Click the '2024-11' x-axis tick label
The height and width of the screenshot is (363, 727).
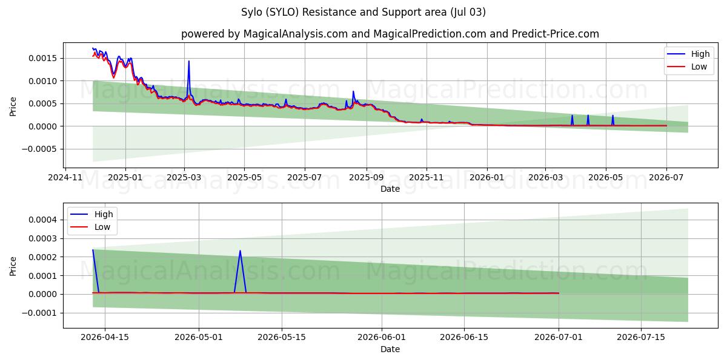65,177
